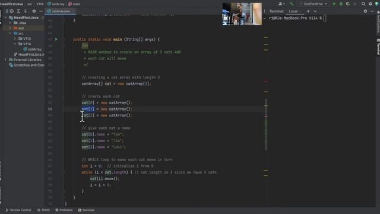
Task: Click the red error stripe marker in editor scrollbar
Action: (x=266, y=81)
